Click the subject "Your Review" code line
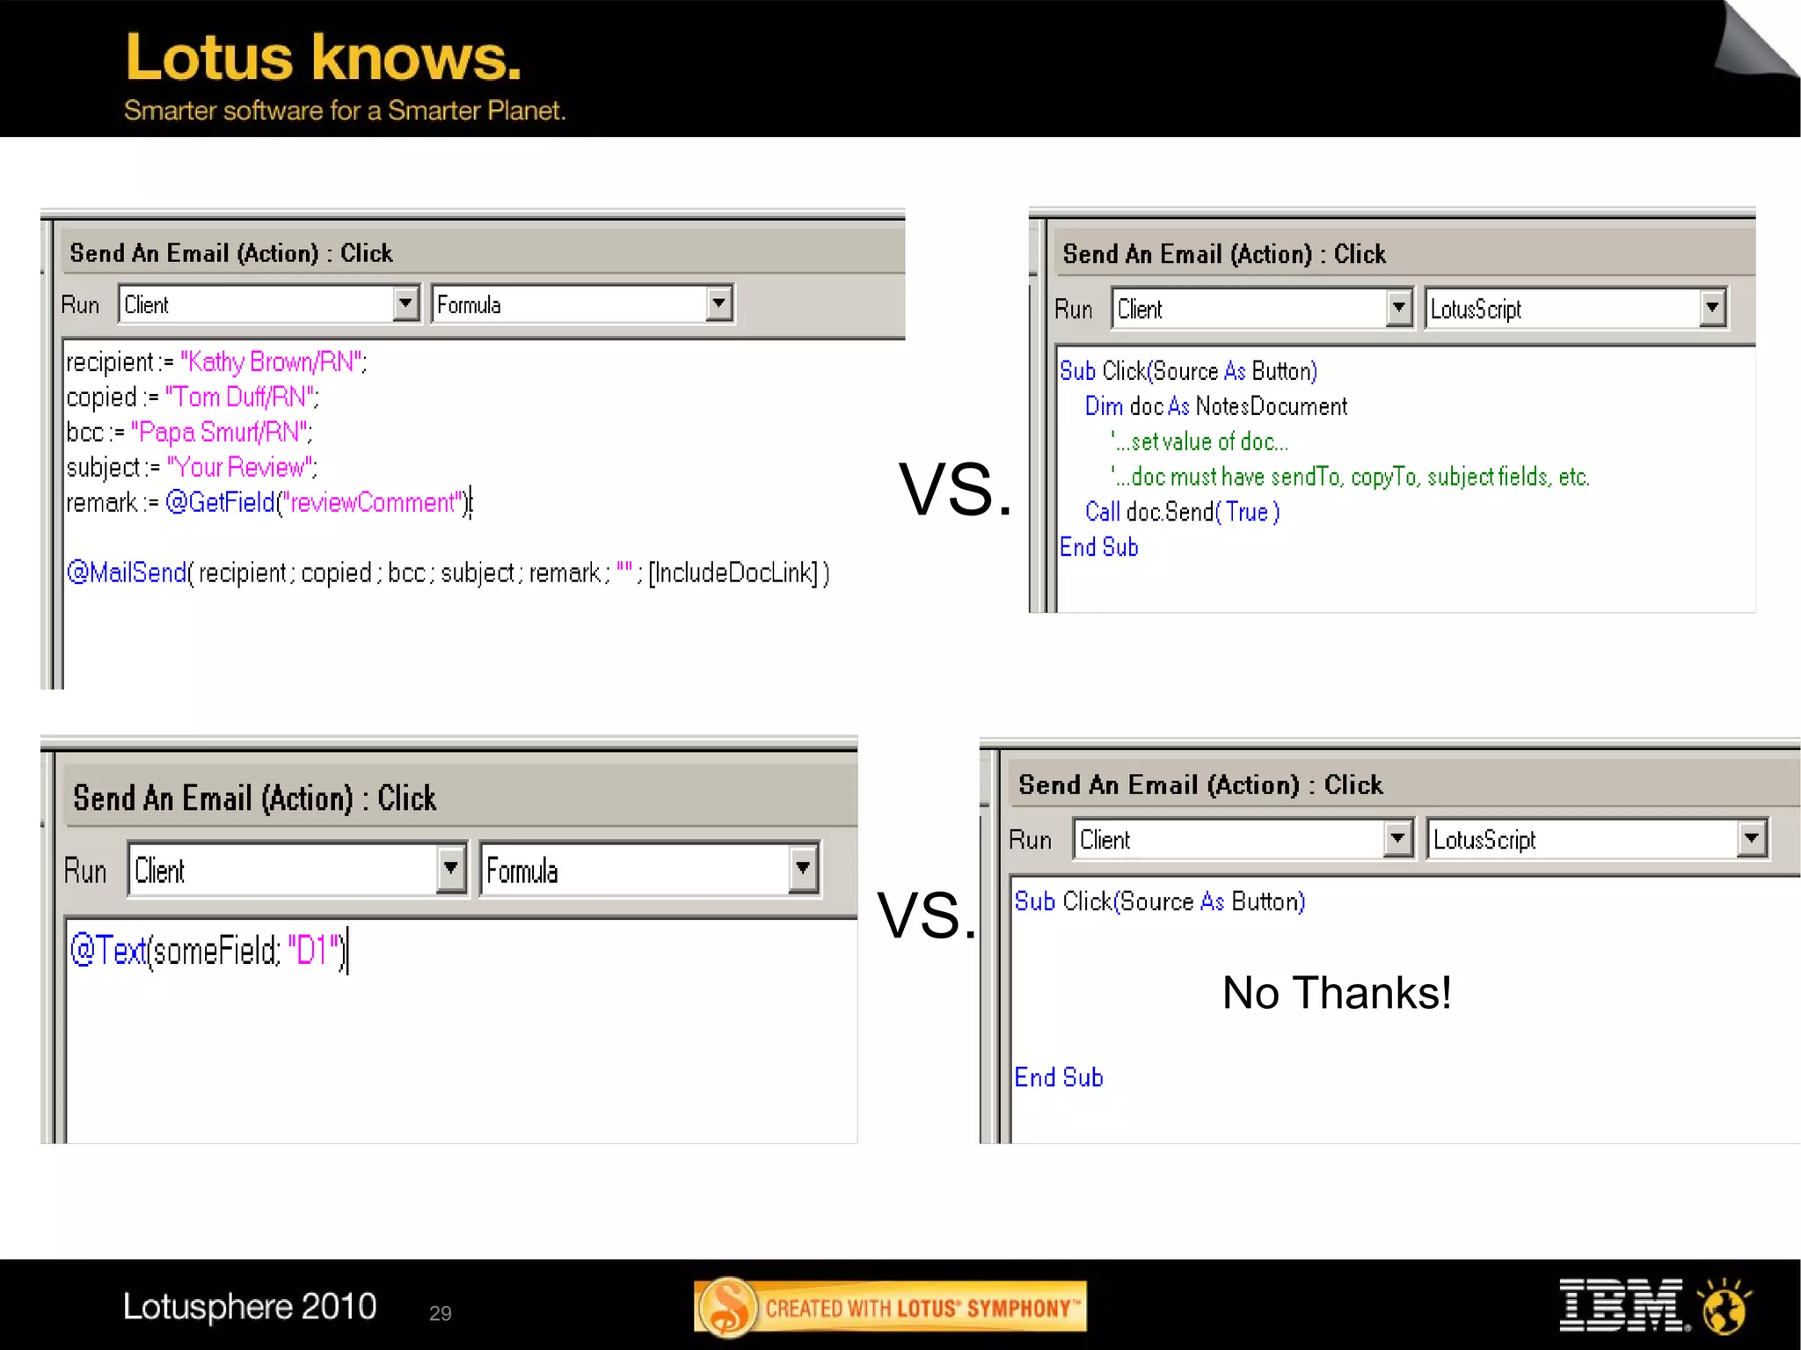Screen dimensions: 1801x1350 (x=192, y=467)
